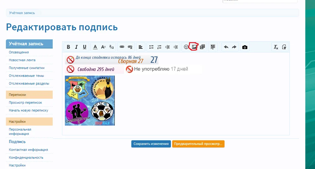
Task: Select the four-emblem team image in editor
Action: coord(90,101)
